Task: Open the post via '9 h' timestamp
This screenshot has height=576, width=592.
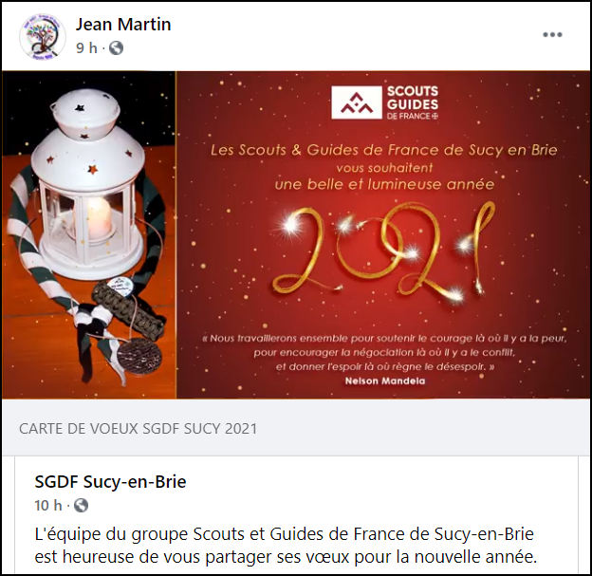Action: click(x=86, y=48)
